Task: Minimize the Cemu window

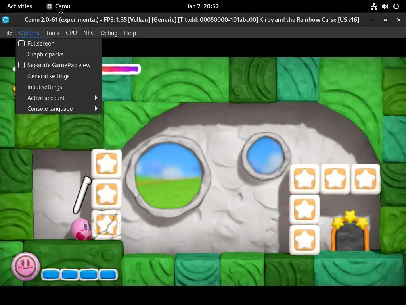Action: tap(372, 20)
